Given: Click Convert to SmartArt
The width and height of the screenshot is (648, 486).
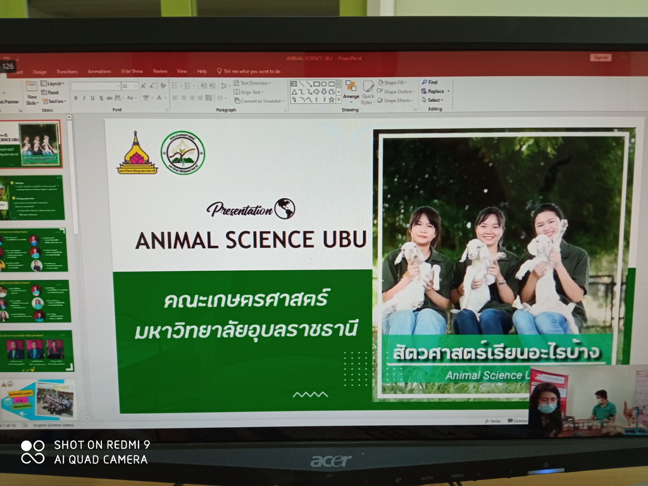Looking at the screenshot, I should (259, 101).
